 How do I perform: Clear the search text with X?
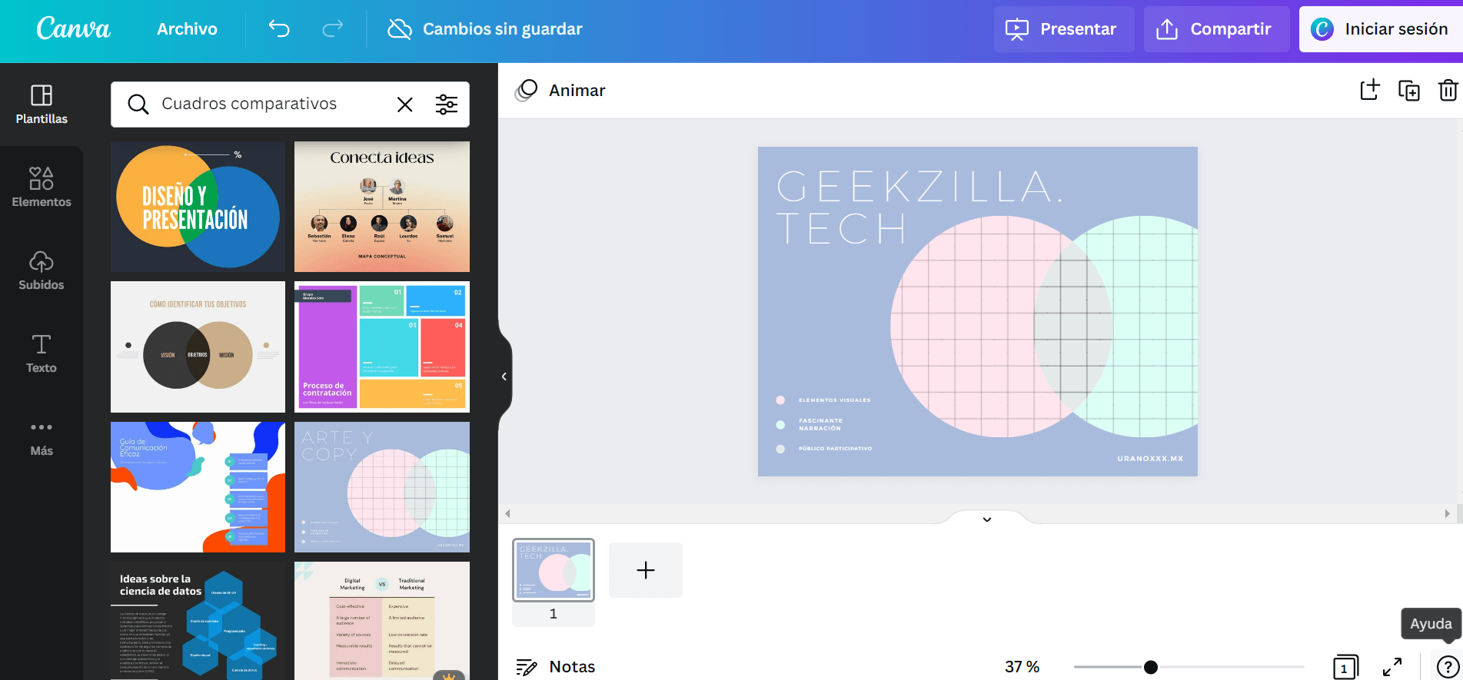404,104
